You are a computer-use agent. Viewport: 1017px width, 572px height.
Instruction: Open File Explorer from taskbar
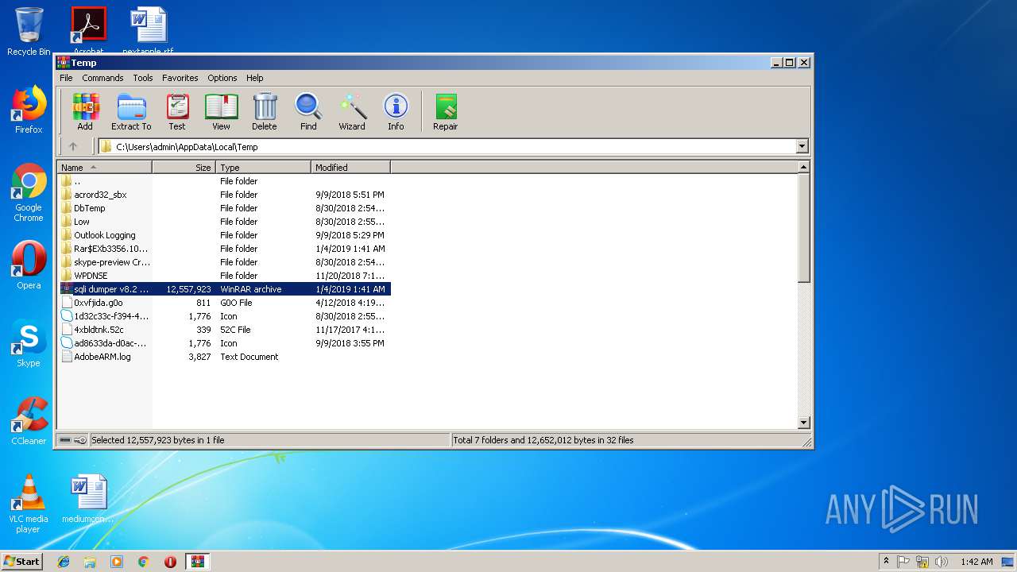(90, 562)
